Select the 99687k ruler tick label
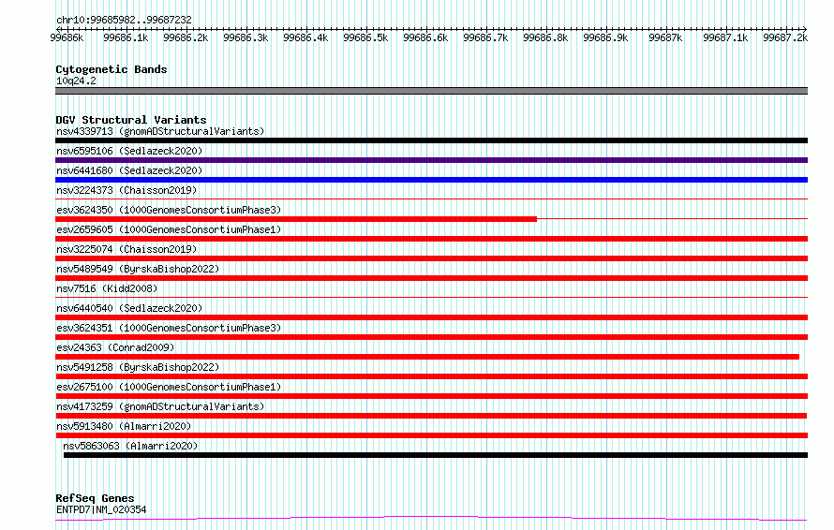Screen dimensions: 834x530 pos(665,37)
